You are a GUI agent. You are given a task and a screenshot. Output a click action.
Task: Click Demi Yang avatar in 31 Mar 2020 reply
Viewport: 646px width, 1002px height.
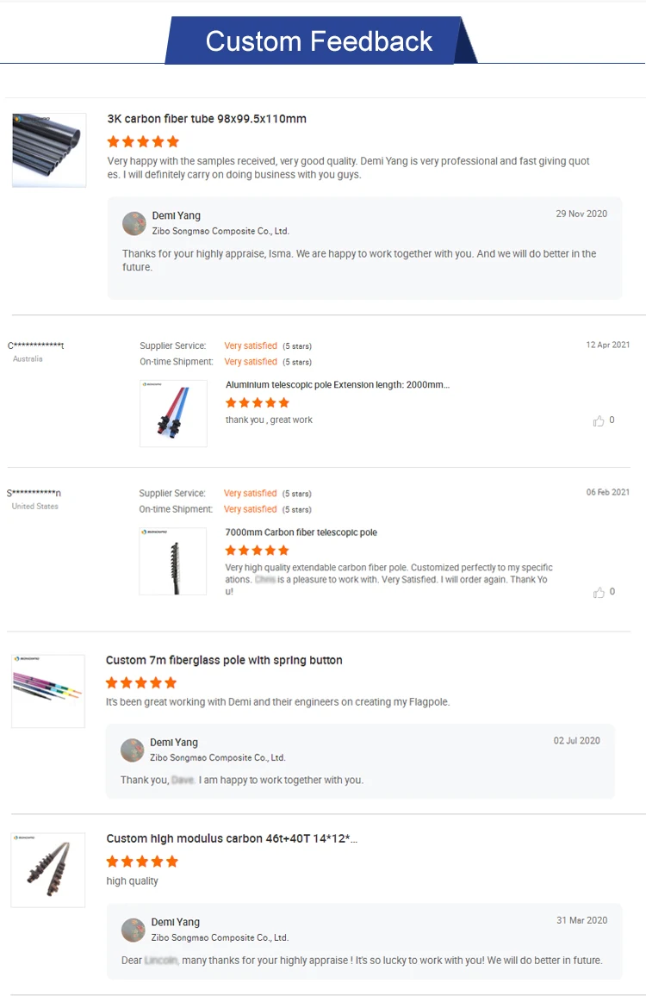click(x=134, y=930)
